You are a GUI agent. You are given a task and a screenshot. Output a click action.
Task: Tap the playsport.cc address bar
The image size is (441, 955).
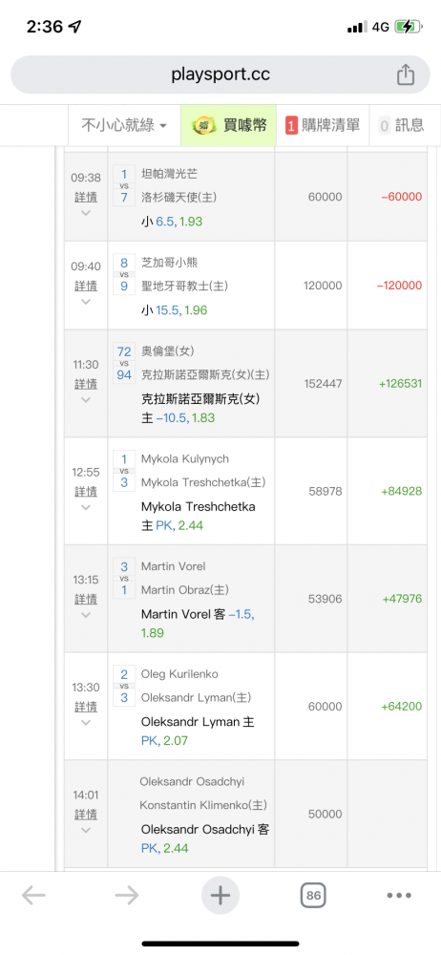220,74
